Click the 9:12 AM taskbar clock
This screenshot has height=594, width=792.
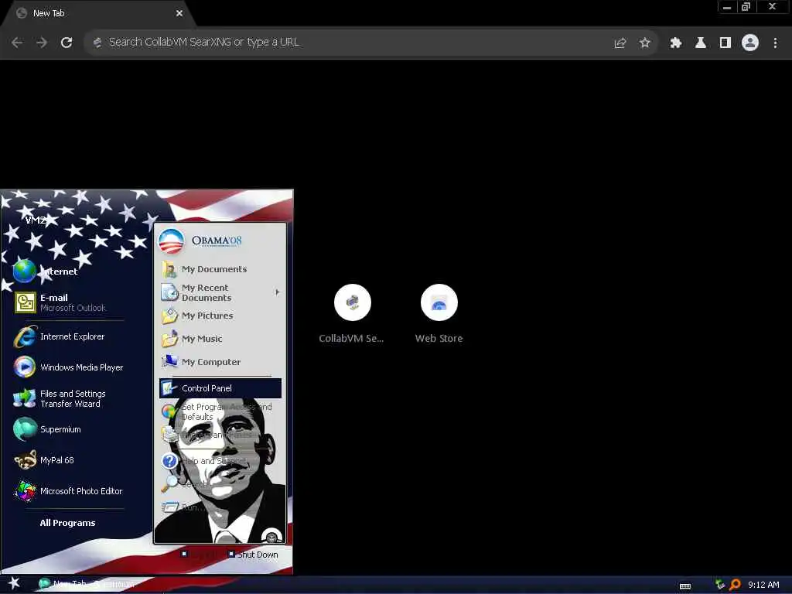point(763,585)
